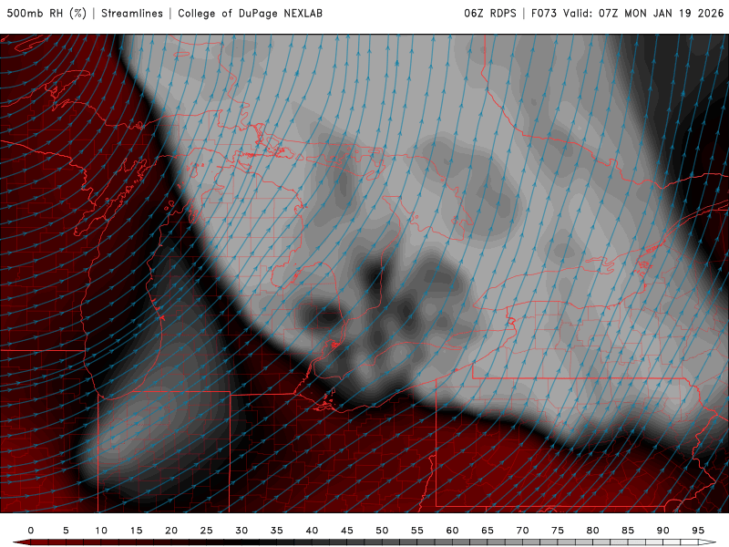Select the "40" colorbar value

[x=312, y=531]
